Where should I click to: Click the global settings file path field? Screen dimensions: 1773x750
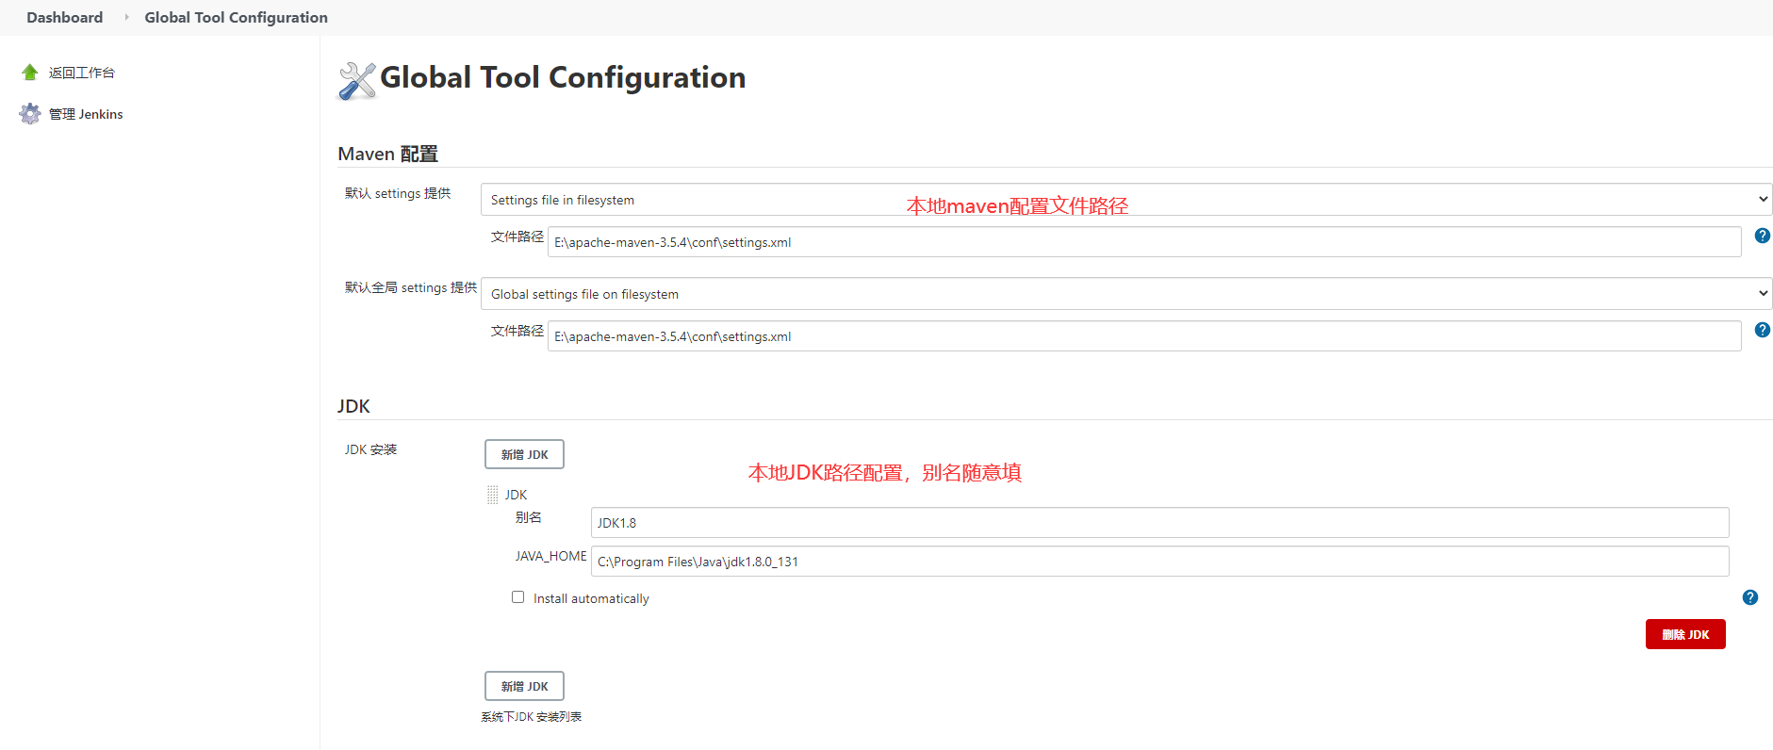click(x=1143, y=336)
